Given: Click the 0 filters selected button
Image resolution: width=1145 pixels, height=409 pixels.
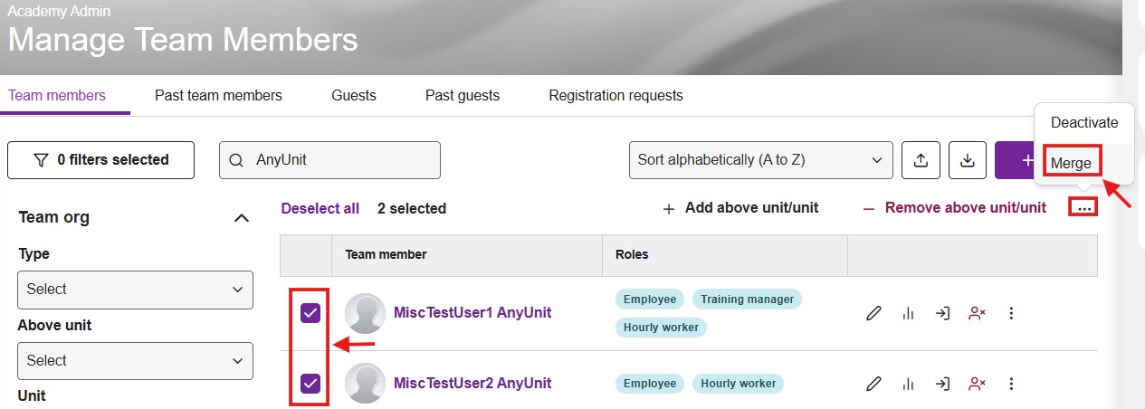Looking at the screenshot, I should pyautogui.click(x=100, y=160).
